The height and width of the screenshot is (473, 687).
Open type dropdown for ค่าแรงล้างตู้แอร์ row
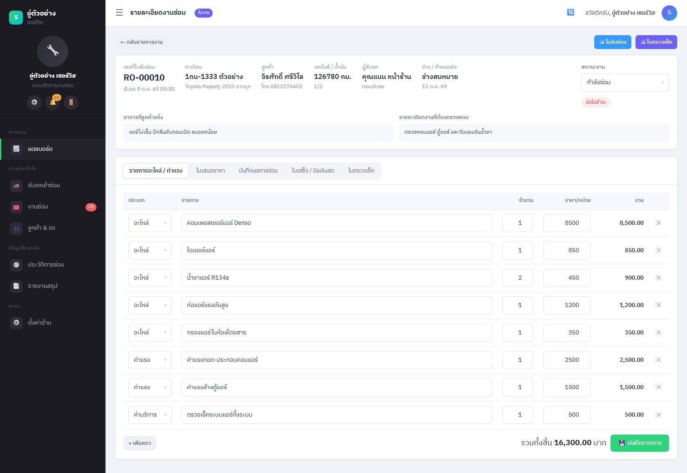pyautogui.click(x=150, y=388)
